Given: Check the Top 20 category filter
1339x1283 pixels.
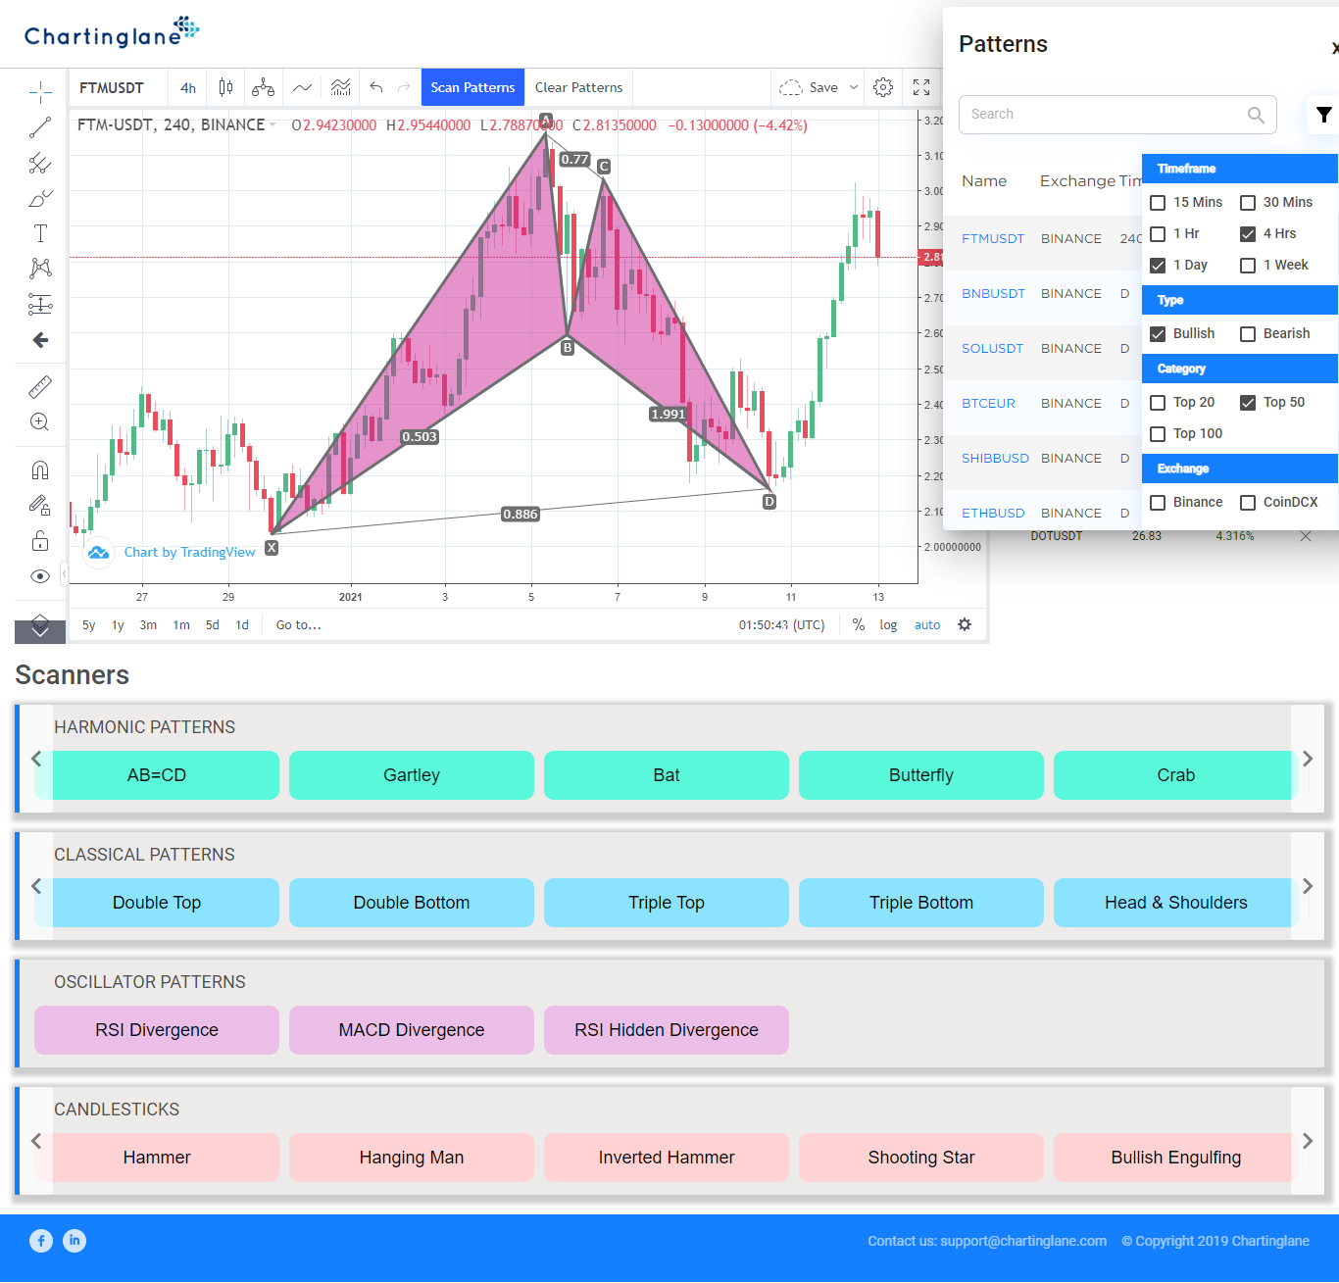Looking at the screenshot, I should 1158,403.
